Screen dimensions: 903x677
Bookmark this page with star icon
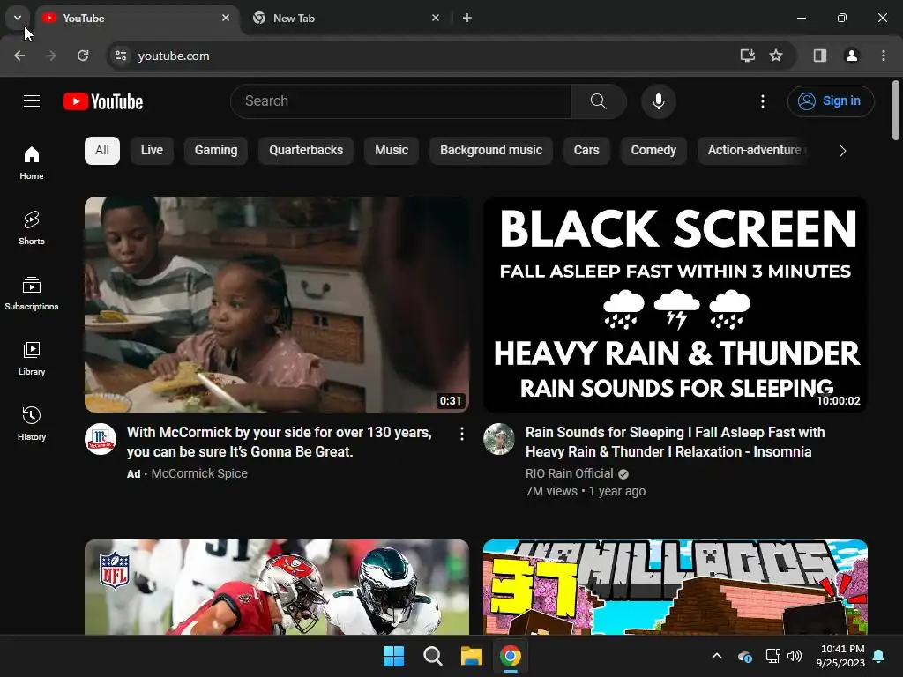coord(776,56)
